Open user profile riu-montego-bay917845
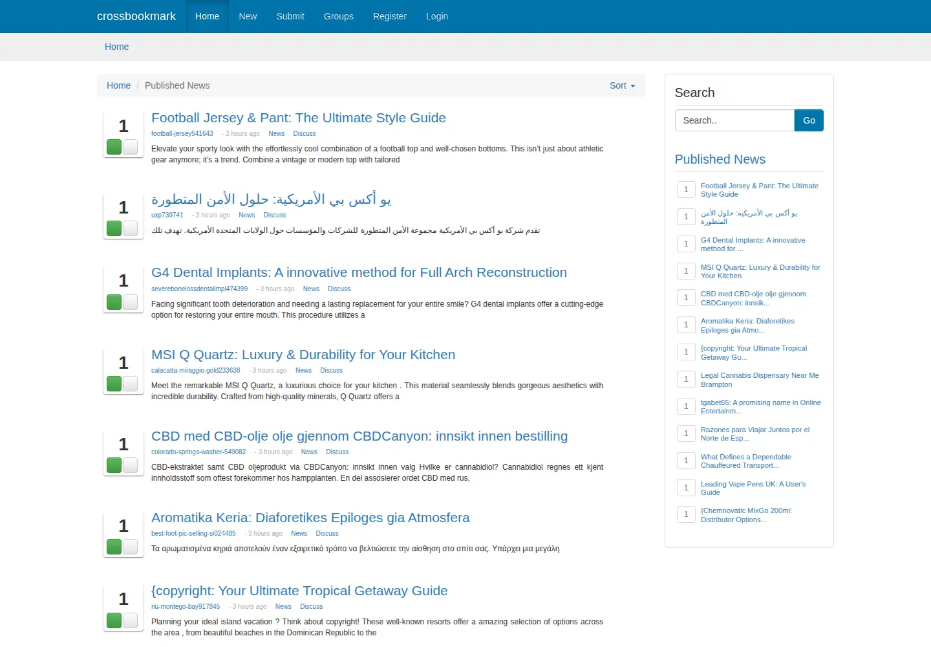This screenshot has width=931, height=647. click(x=186, y=607)
